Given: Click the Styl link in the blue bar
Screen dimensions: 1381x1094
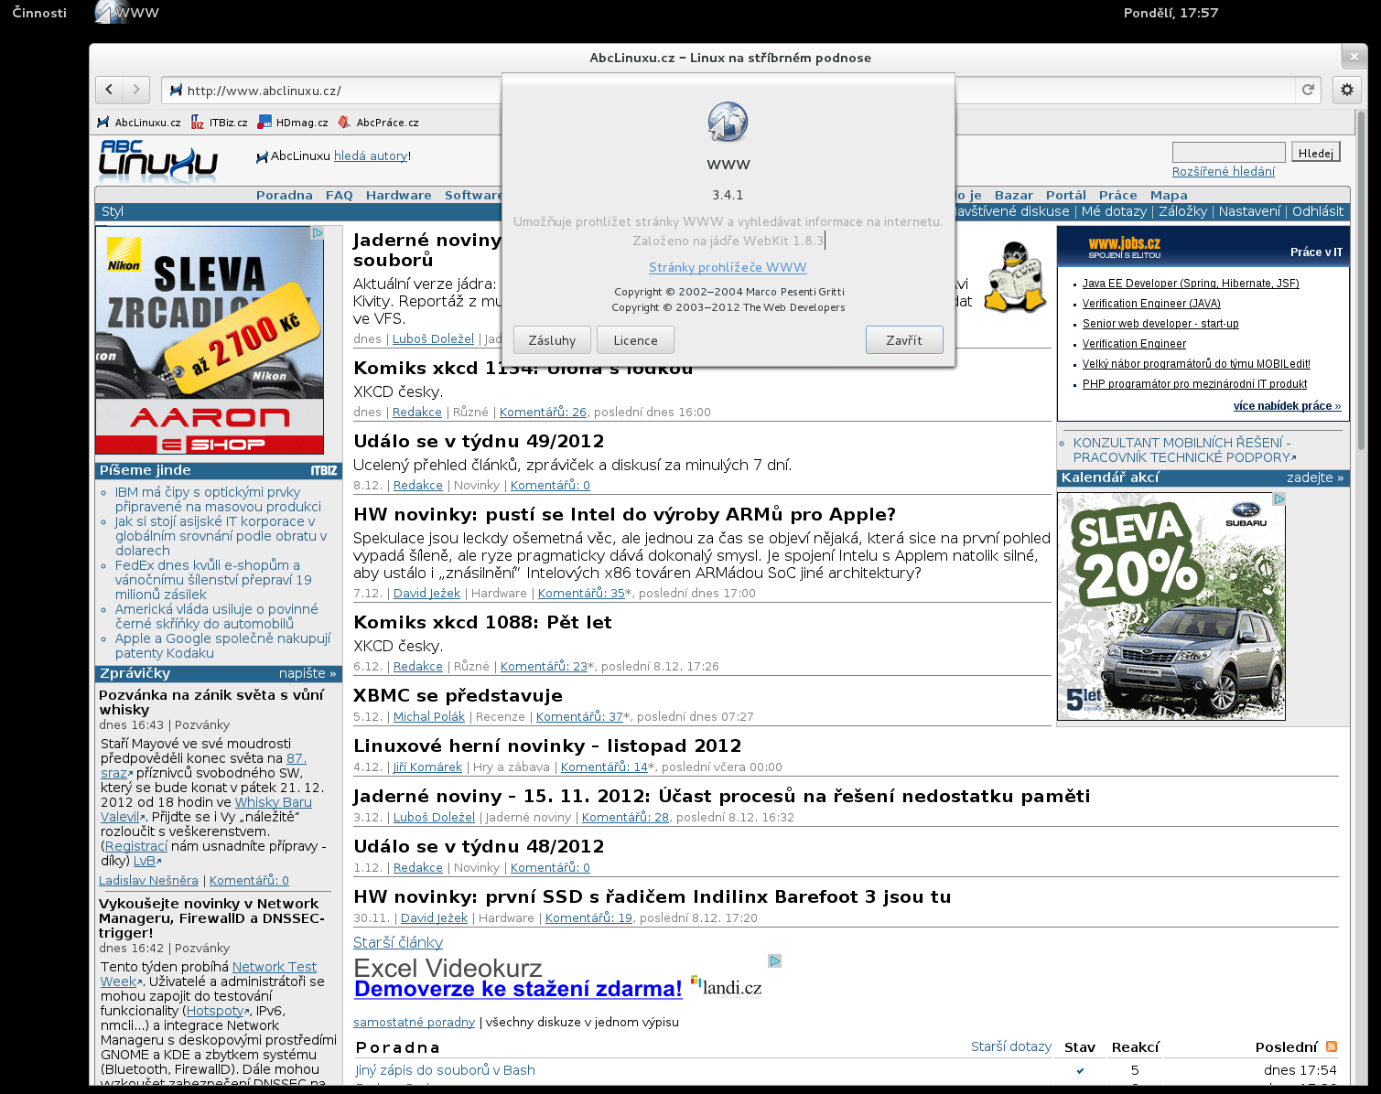Looking at the screenshot, I should tap(113, 211).
